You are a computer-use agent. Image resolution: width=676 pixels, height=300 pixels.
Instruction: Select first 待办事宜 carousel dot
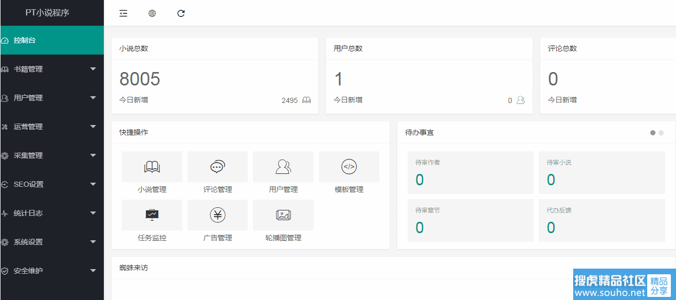pyautogui.click(x=653, y=133)
